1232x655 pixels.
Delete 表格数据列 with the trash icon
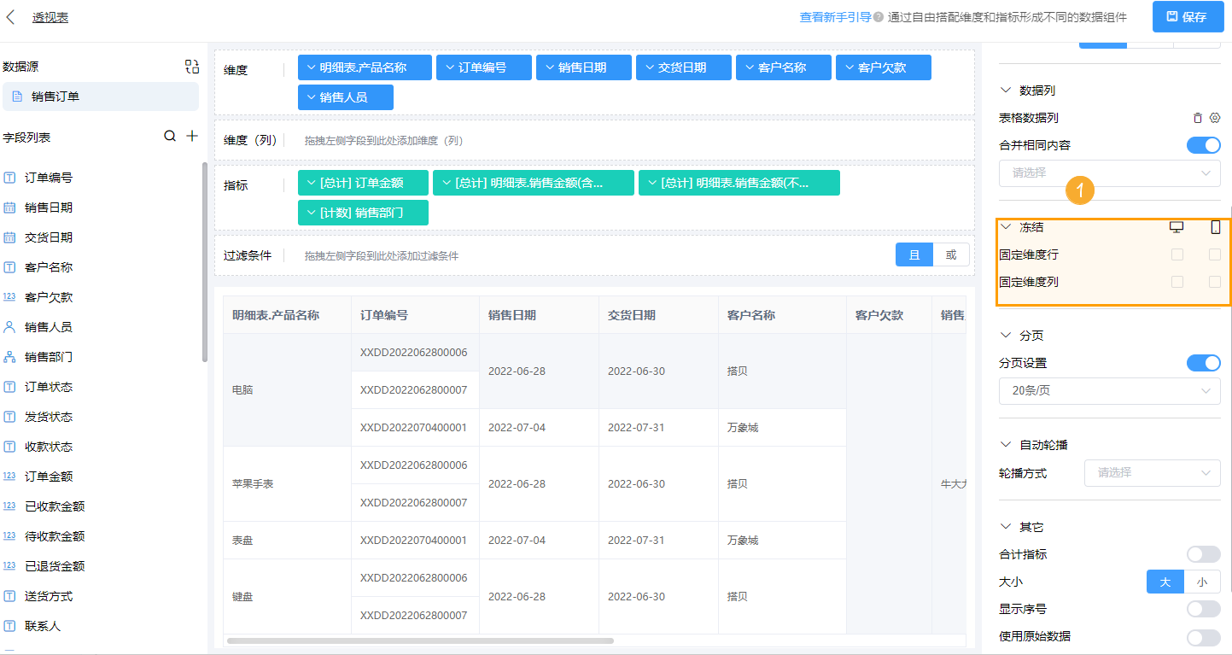tap(1198, 118)
